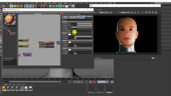Toggle the Autokeying red button

[x=95, y=82]
